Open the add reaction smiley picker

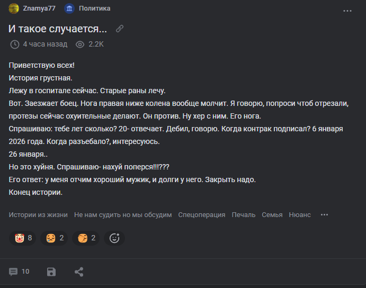(x=114, y=238)
